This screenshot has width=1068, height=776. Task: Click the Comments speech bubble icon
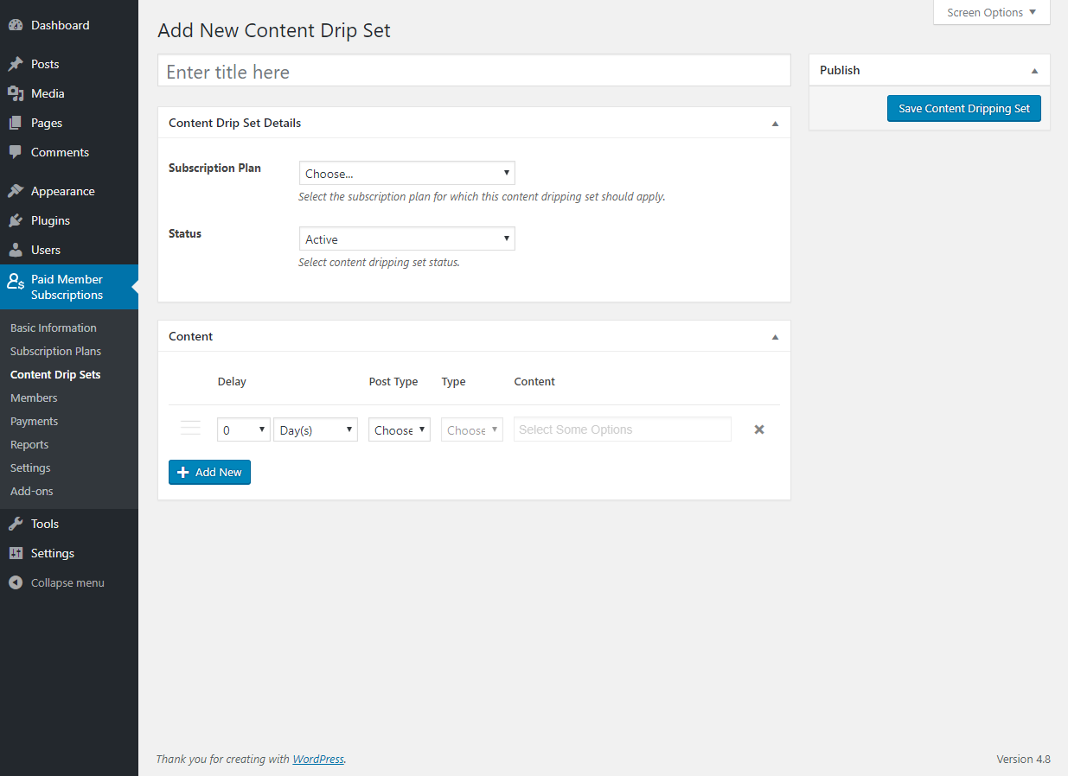[x=16, y=152]
